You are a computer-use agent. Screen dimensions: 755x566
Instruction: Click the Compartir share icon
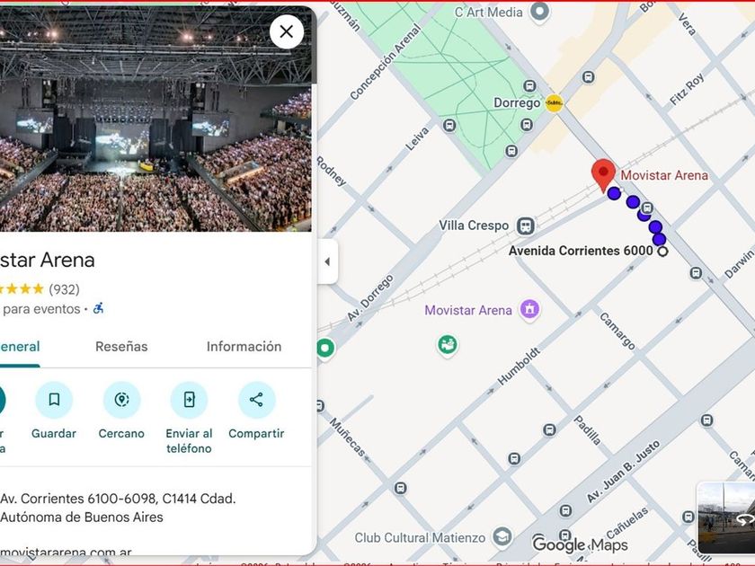[256, 400]
